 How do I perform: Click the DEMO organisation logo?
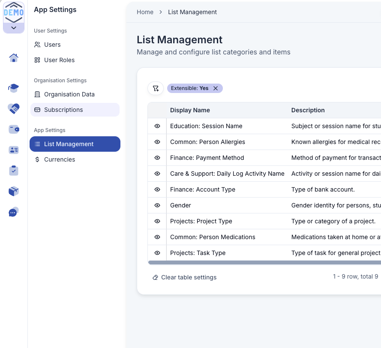(14, 12)
